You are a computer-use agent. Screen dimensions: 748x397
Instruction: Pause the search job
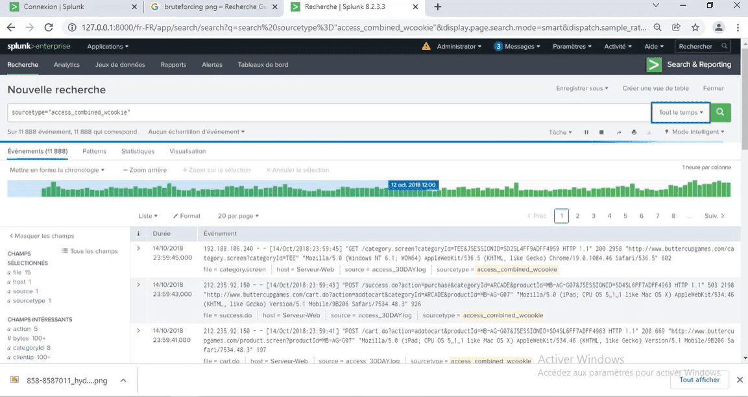click(586, 132)
